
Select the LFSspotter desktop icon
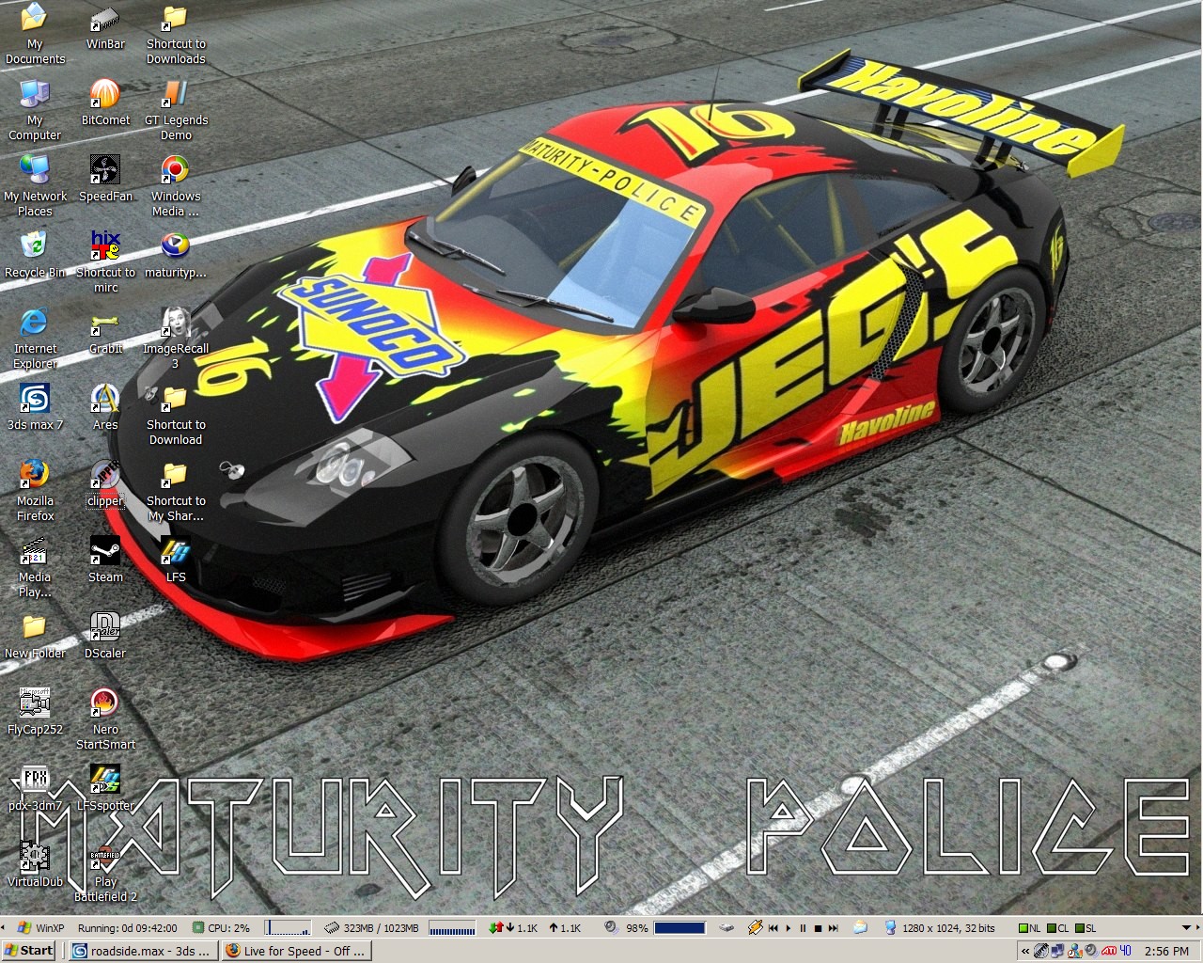tap(105, 788)
